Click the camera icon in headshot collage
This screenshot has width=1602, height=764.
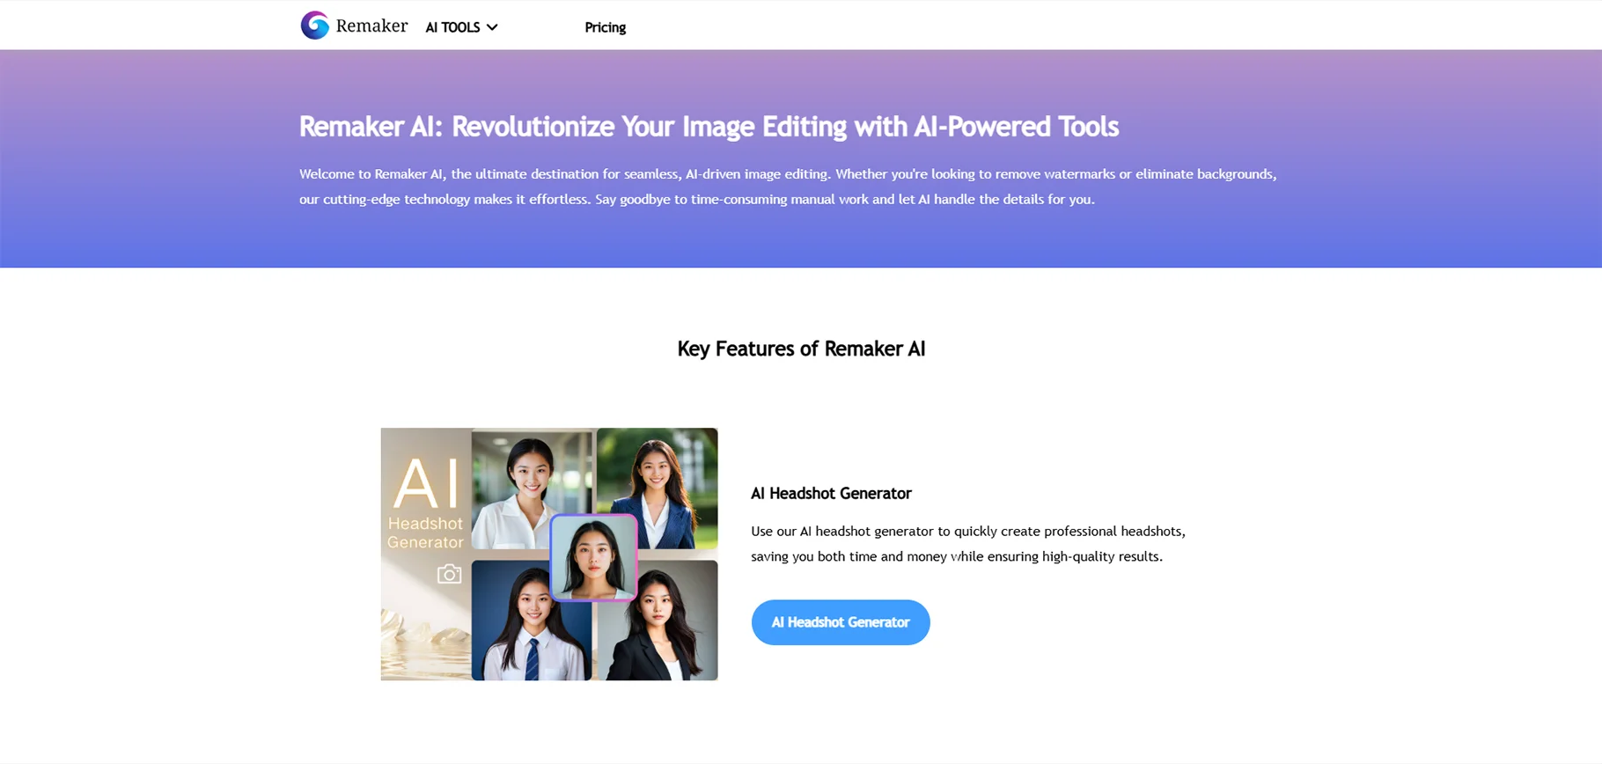(x=450, y=574)
